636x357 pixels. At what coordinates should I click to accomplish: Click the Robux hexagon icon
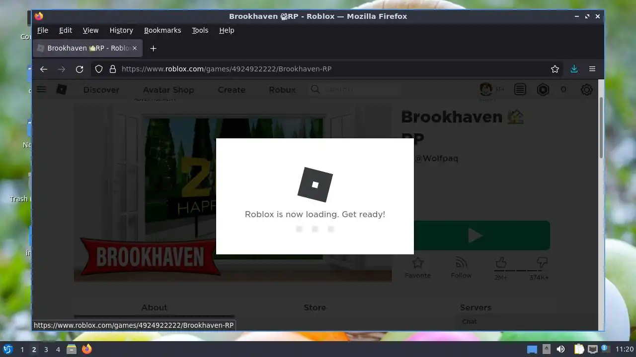[543, 89]
